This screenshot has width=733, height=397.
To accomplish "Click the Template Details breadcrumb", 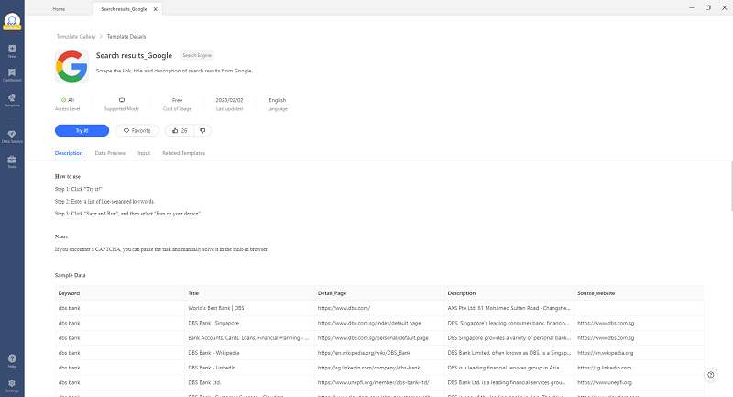I will point(126,37).
